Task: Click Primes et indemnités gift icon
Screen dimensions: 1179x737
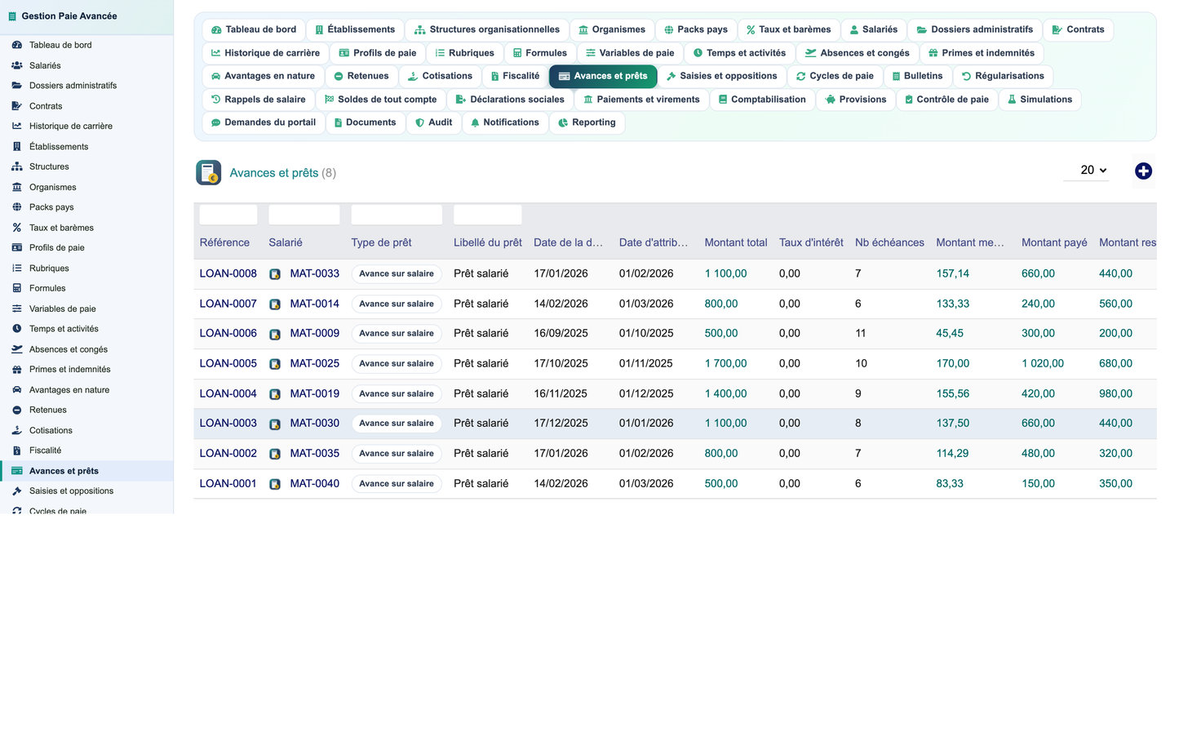Action: (933, 53)
